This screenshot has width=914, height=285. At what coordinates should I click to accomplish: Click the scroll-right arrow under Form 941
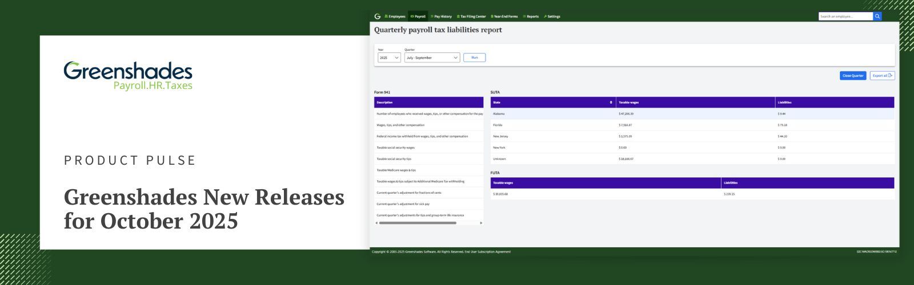pyautogui.click(x=481, y=223)
